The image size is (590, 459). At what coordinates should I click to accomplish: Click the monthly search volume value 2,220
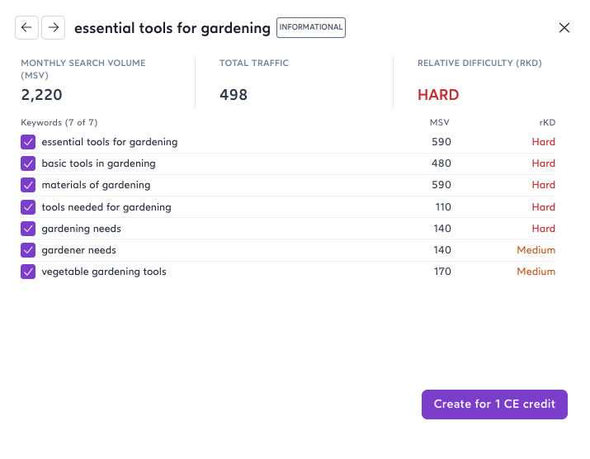[x=42, y=95]
